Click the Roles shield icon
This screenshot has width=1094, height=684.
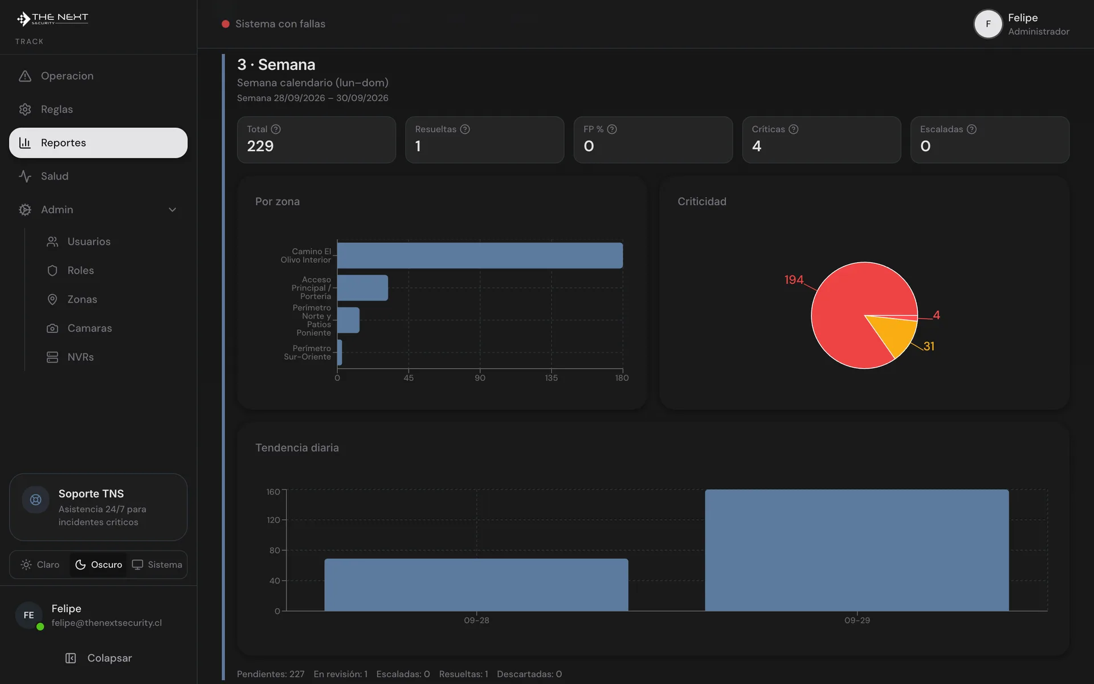pyautogui.click(x=52, y=271)
